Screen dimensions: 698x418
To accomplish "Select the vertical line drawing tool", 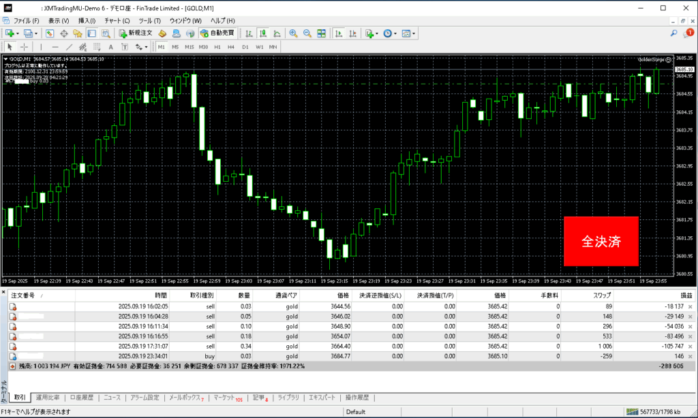I will [41, 47].
